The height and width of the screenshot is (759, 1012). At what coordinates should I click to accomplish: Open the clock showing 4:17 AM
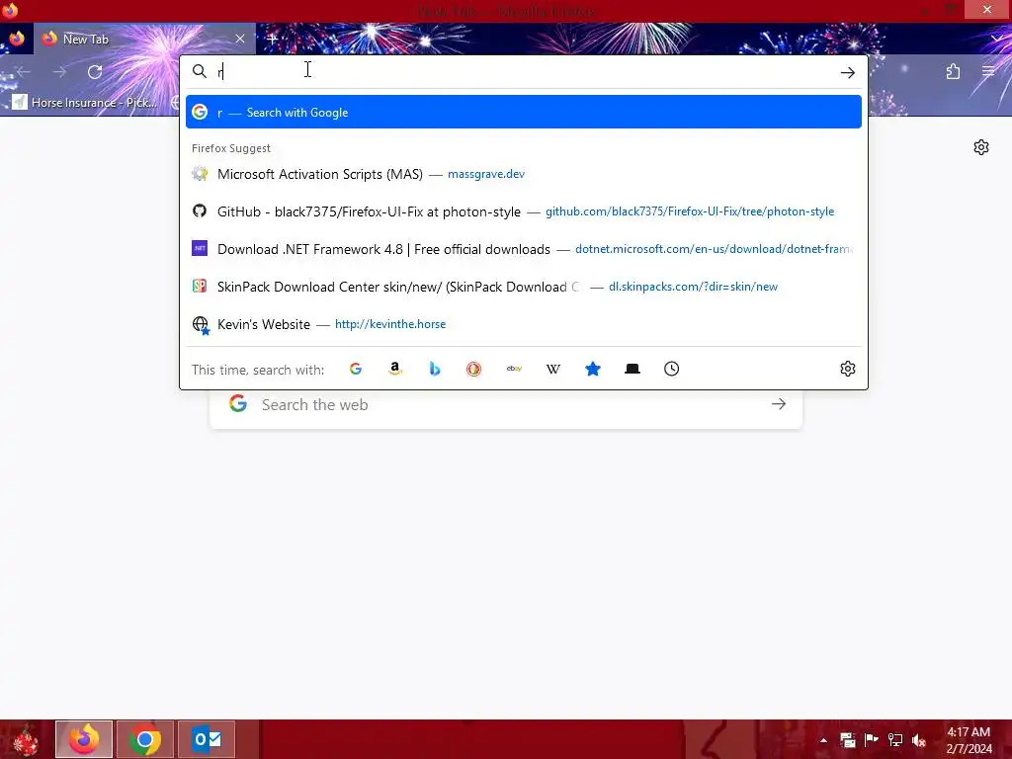point(969,740)
